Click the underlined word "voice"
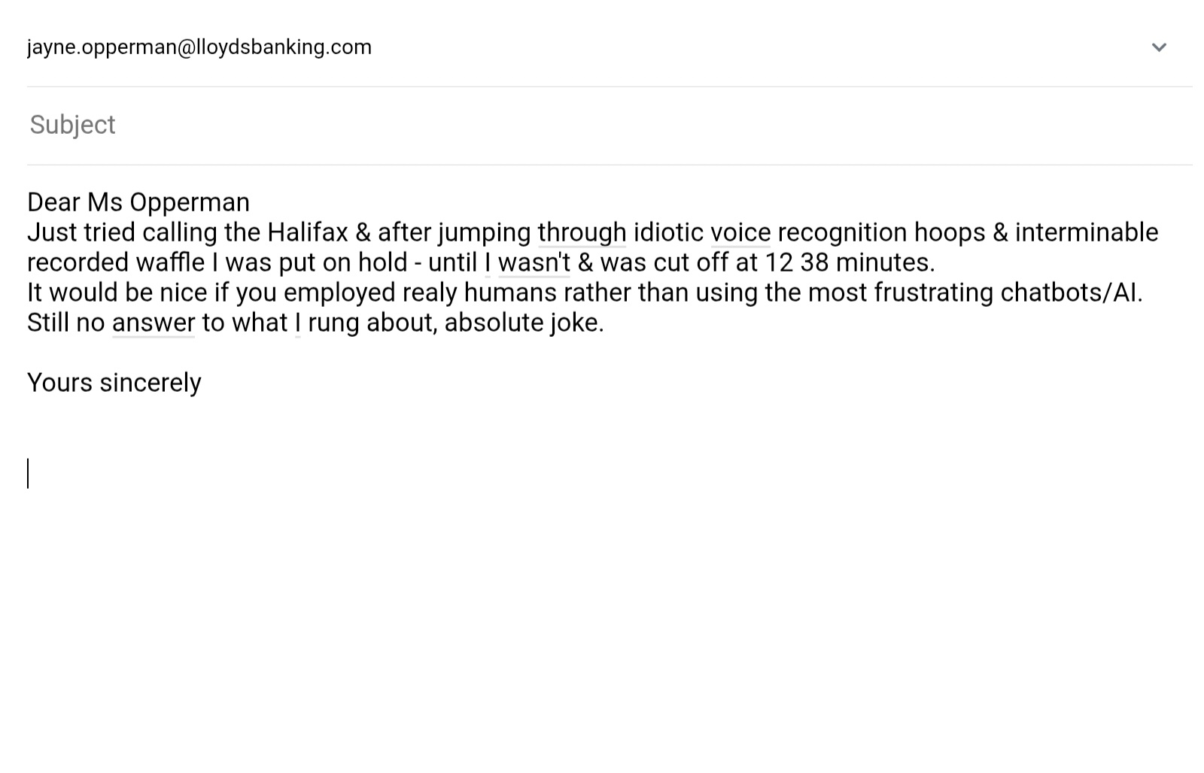Screen dimensions: 1204x773 click(740, 232)
